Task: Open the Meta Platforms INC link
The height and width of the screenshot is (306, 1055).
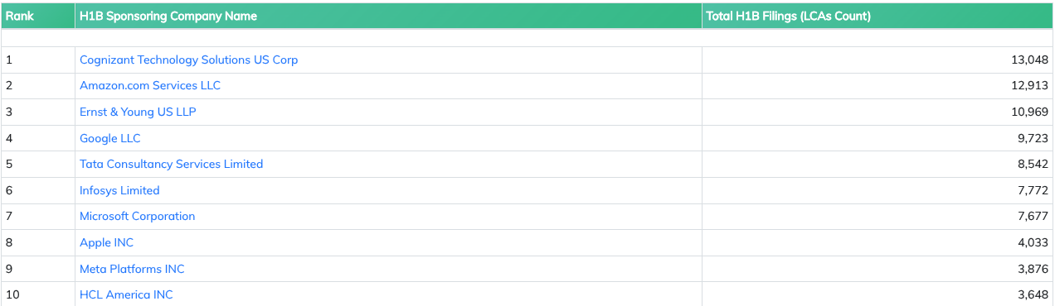Action: pos(132,269)
